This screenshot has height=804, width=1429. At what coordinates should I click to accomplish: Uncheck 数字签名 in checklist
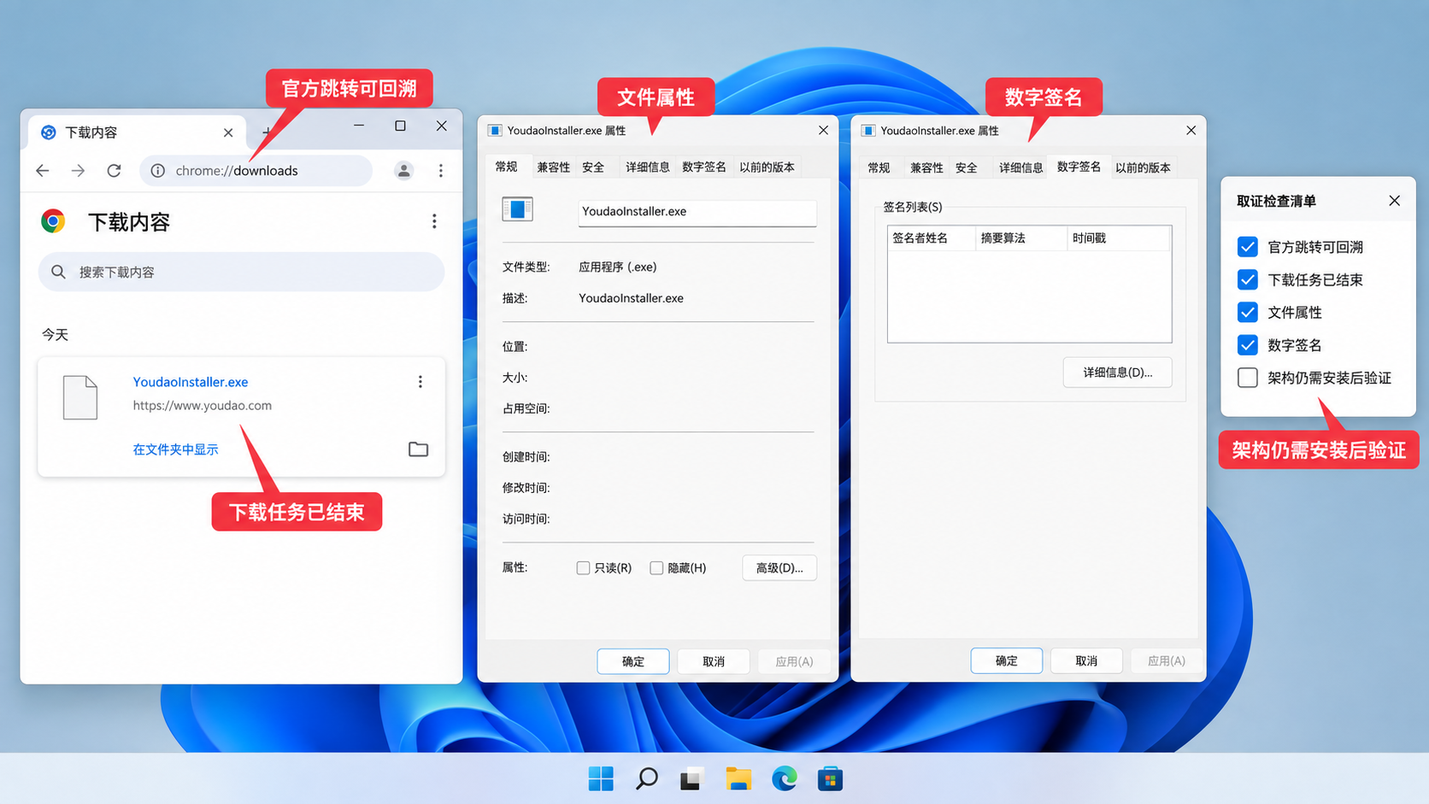pyautogui.click(x=1248, y=345)
